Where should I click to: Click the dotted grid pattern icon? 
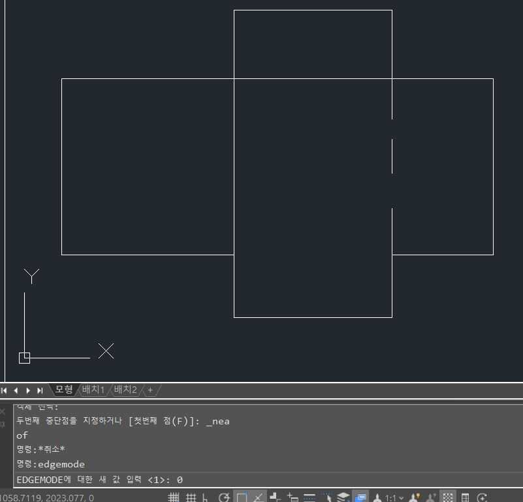[448, 498]
